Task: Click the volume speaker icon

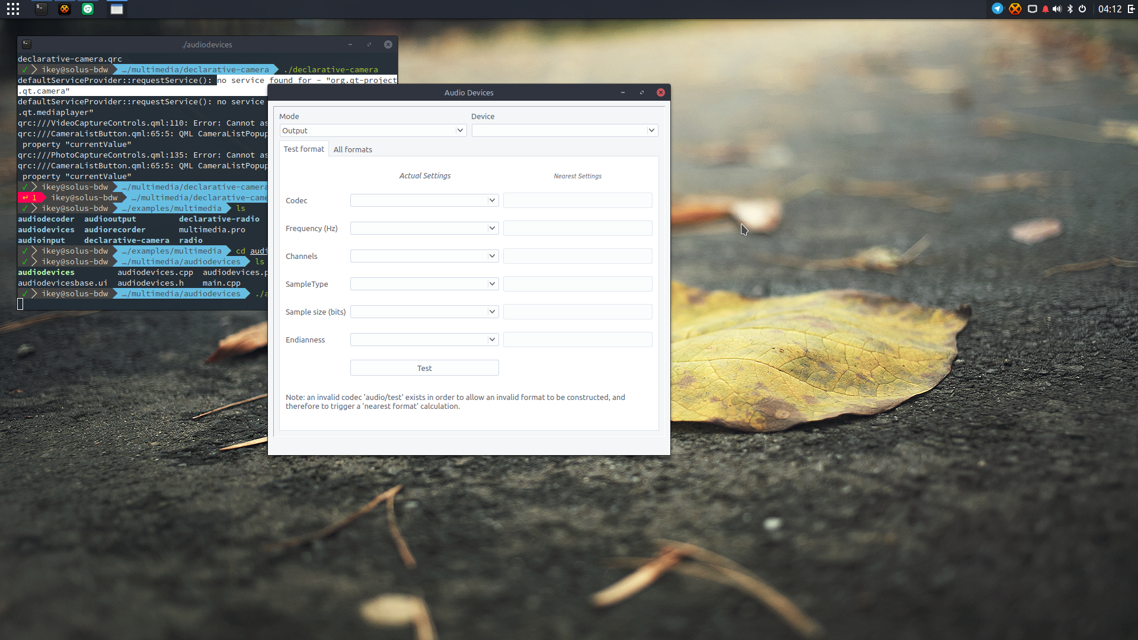Action: 1057,9
